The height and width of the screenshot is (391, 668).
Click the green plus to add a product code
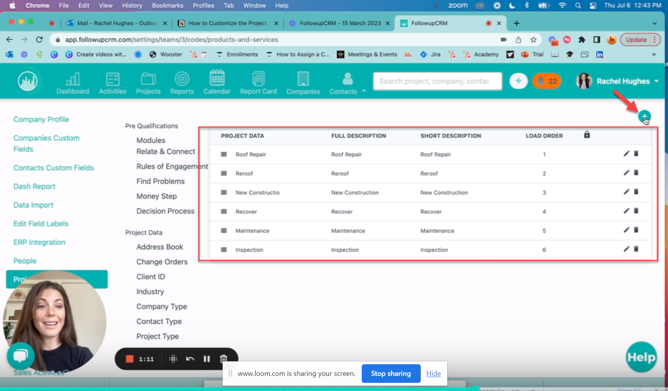[644, 116]
